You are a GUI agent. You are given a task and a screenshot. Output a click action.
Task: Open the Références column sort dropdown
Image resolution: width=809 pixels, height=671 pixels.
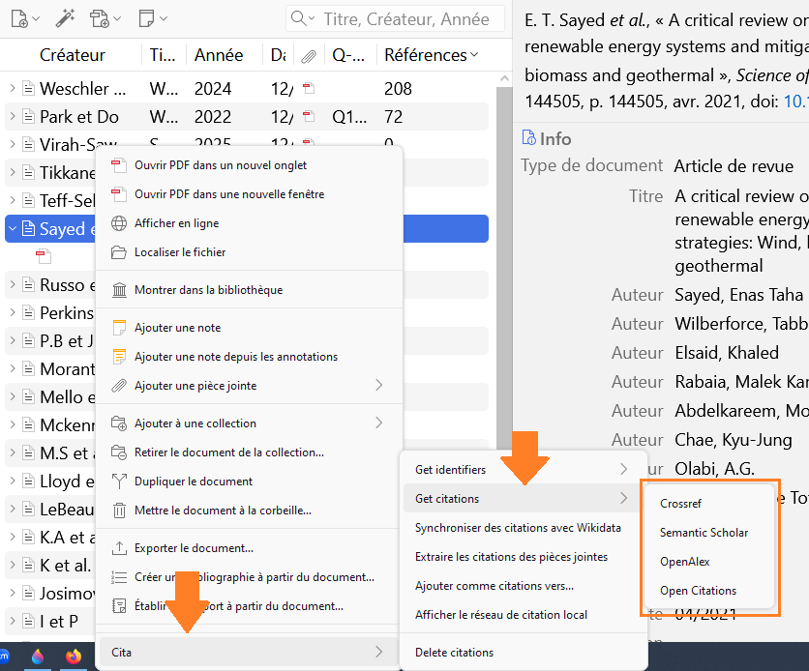tap(474, 56)
